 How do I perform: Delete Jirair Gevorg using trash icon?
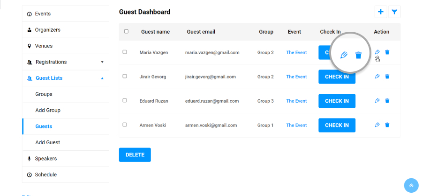click(x=387, y=77)
